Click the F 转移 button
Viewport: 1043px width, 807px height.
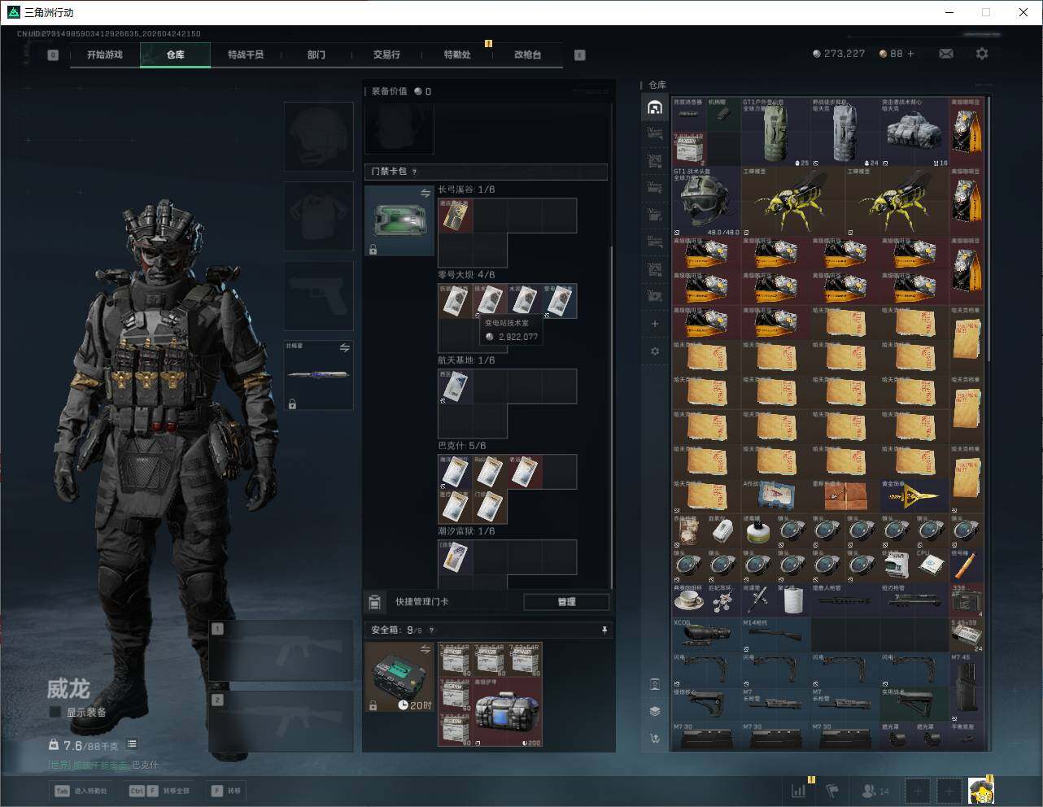(x=226, y=791)
